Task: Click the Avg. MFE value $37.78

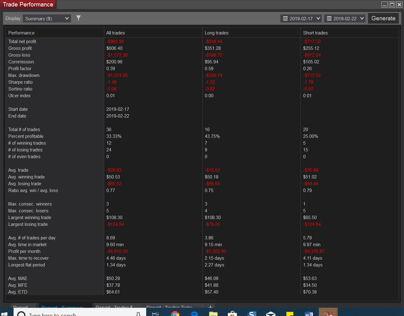Action: pos(113,285)
